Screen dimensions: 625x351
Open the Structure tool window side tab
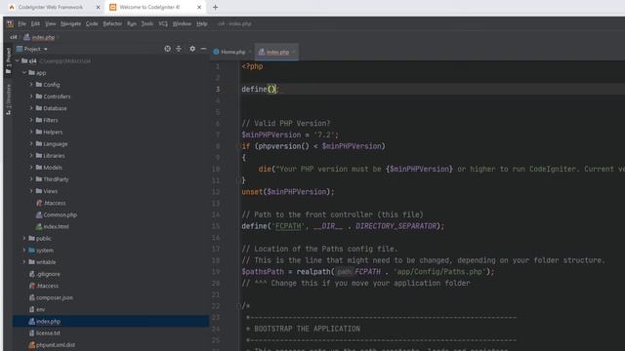[9, 99]
